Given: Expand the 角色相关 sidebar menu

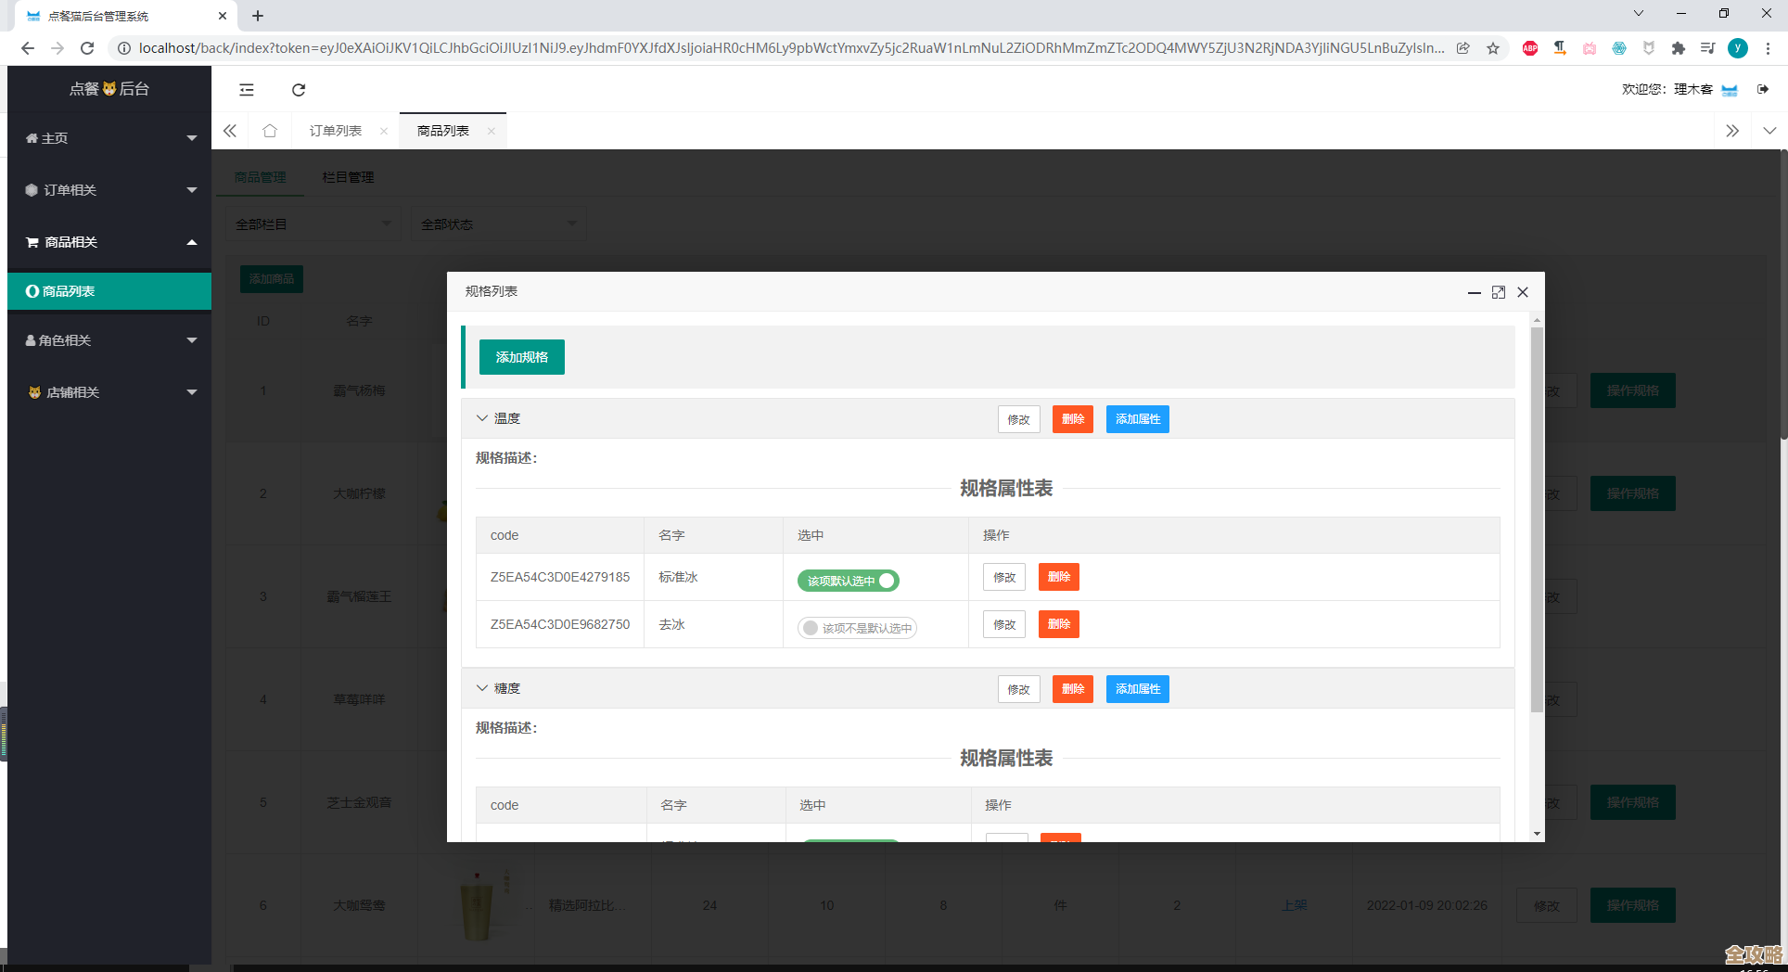Looking at the screenshot, I should coord(109,340).
